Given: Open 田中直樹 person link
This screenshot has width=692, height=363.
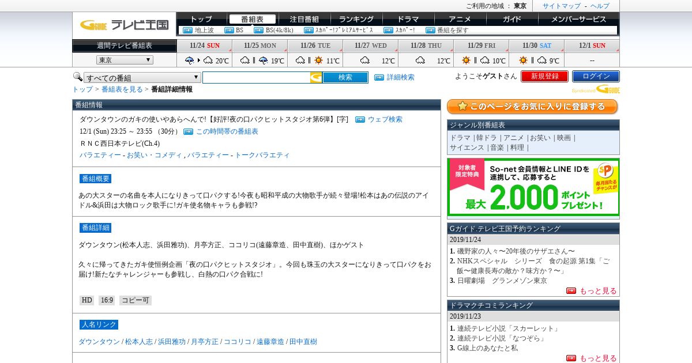Looking at the screenshot, I should tap(303, 342).
